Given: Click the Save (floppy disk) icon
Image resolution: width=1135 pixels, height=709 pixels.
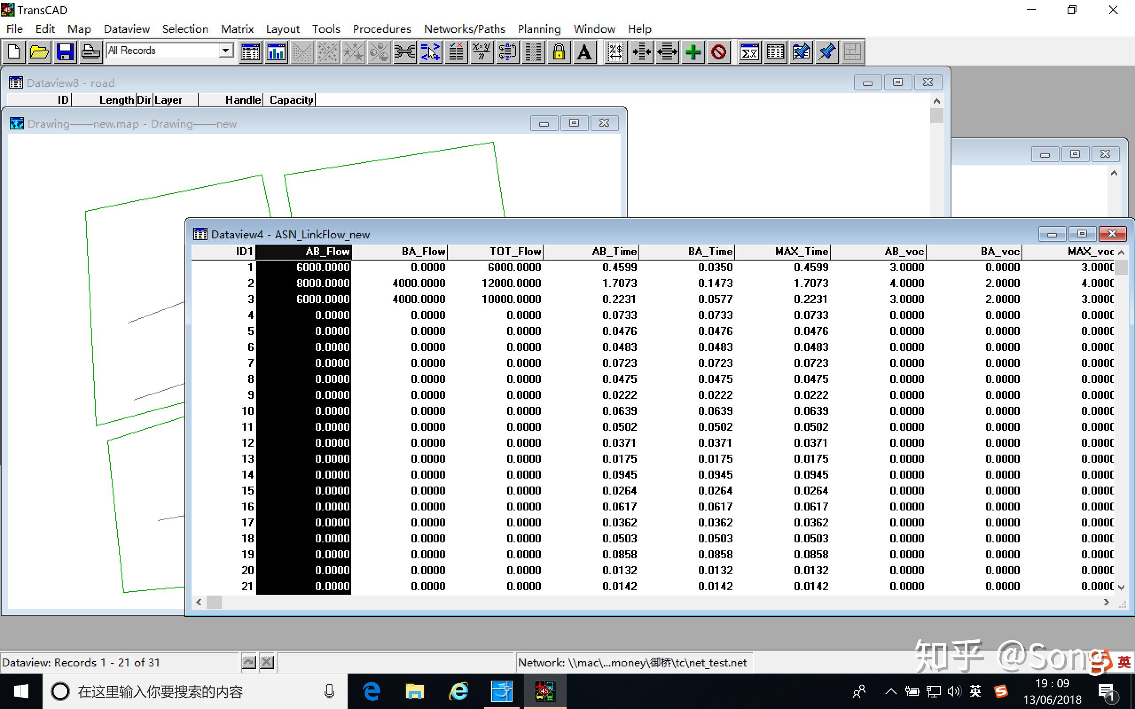Looking at the screenshot, I should click(x=65, y=51).
